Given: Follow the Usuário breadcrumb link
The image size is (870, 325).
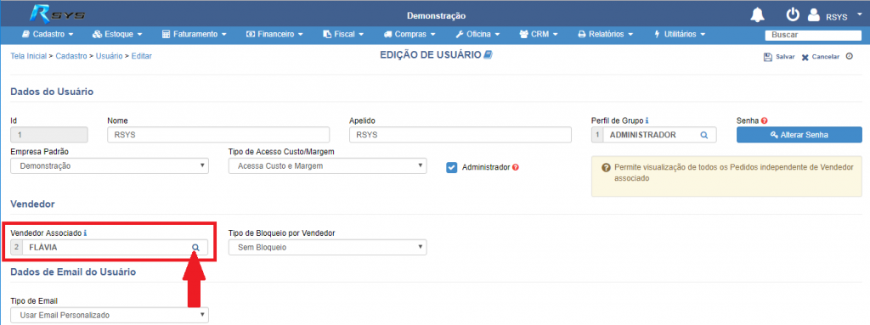Looking at the screenshot, I should (110, 56).
